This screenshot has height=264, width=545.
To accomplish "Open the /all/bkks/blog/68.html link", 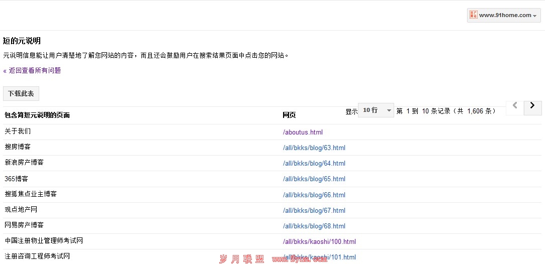I will click(x=314, y=226).
